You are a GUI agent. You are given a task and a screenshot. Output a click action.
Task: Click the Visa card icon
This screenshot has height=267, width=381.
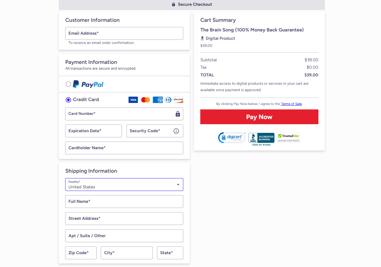[133, 99]
